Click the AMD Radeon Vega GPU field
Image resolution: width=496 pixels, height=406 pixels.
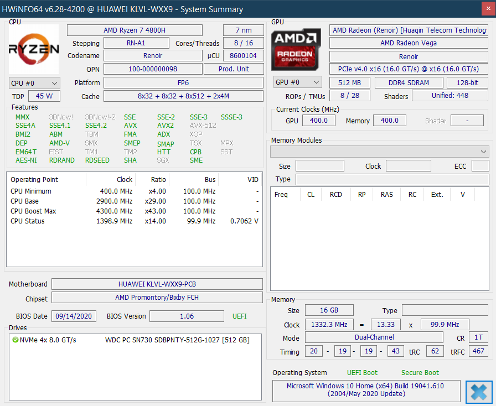[x=409, y=43]
